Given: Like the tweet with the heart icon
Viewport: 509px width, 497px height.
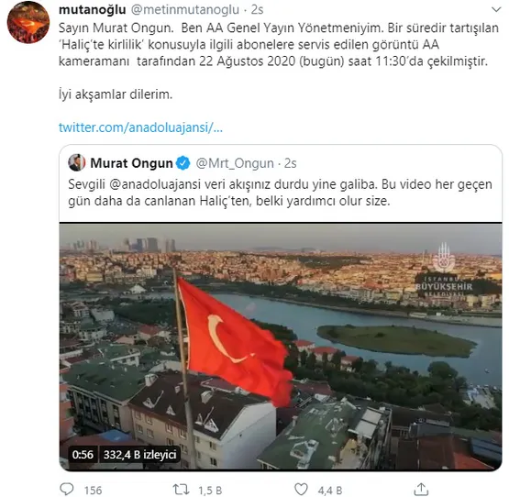Looking at the screenshot, I should (301, 489).
